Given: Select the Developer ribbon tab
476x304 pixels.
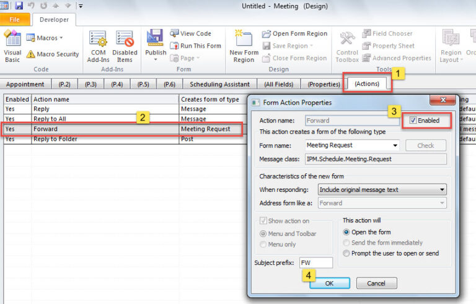Looking at the screenshot, I should click(54, 20).
